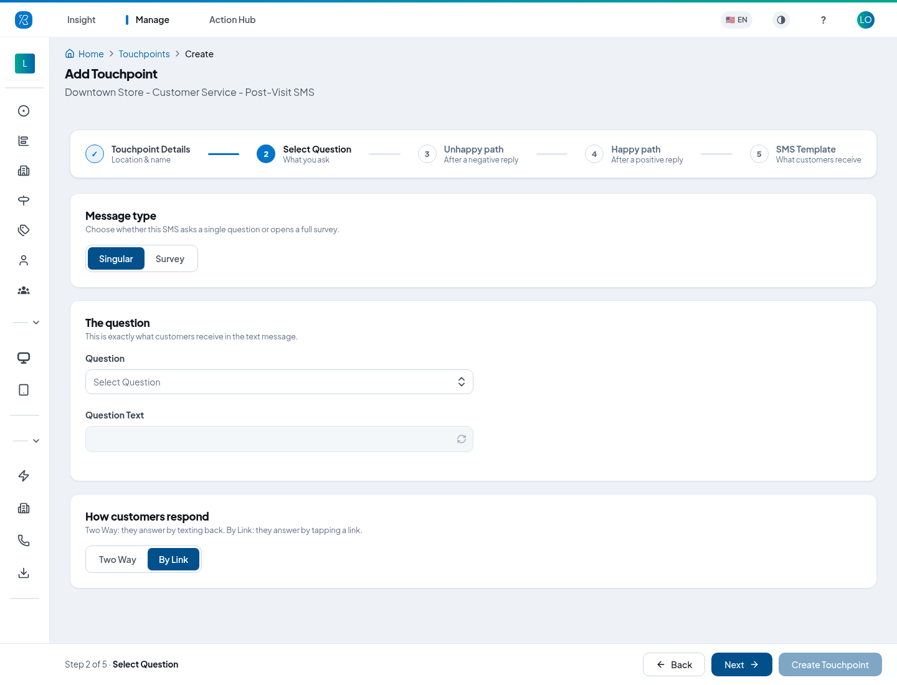Open the LO user profile avatar

click(x=866, y=20)
